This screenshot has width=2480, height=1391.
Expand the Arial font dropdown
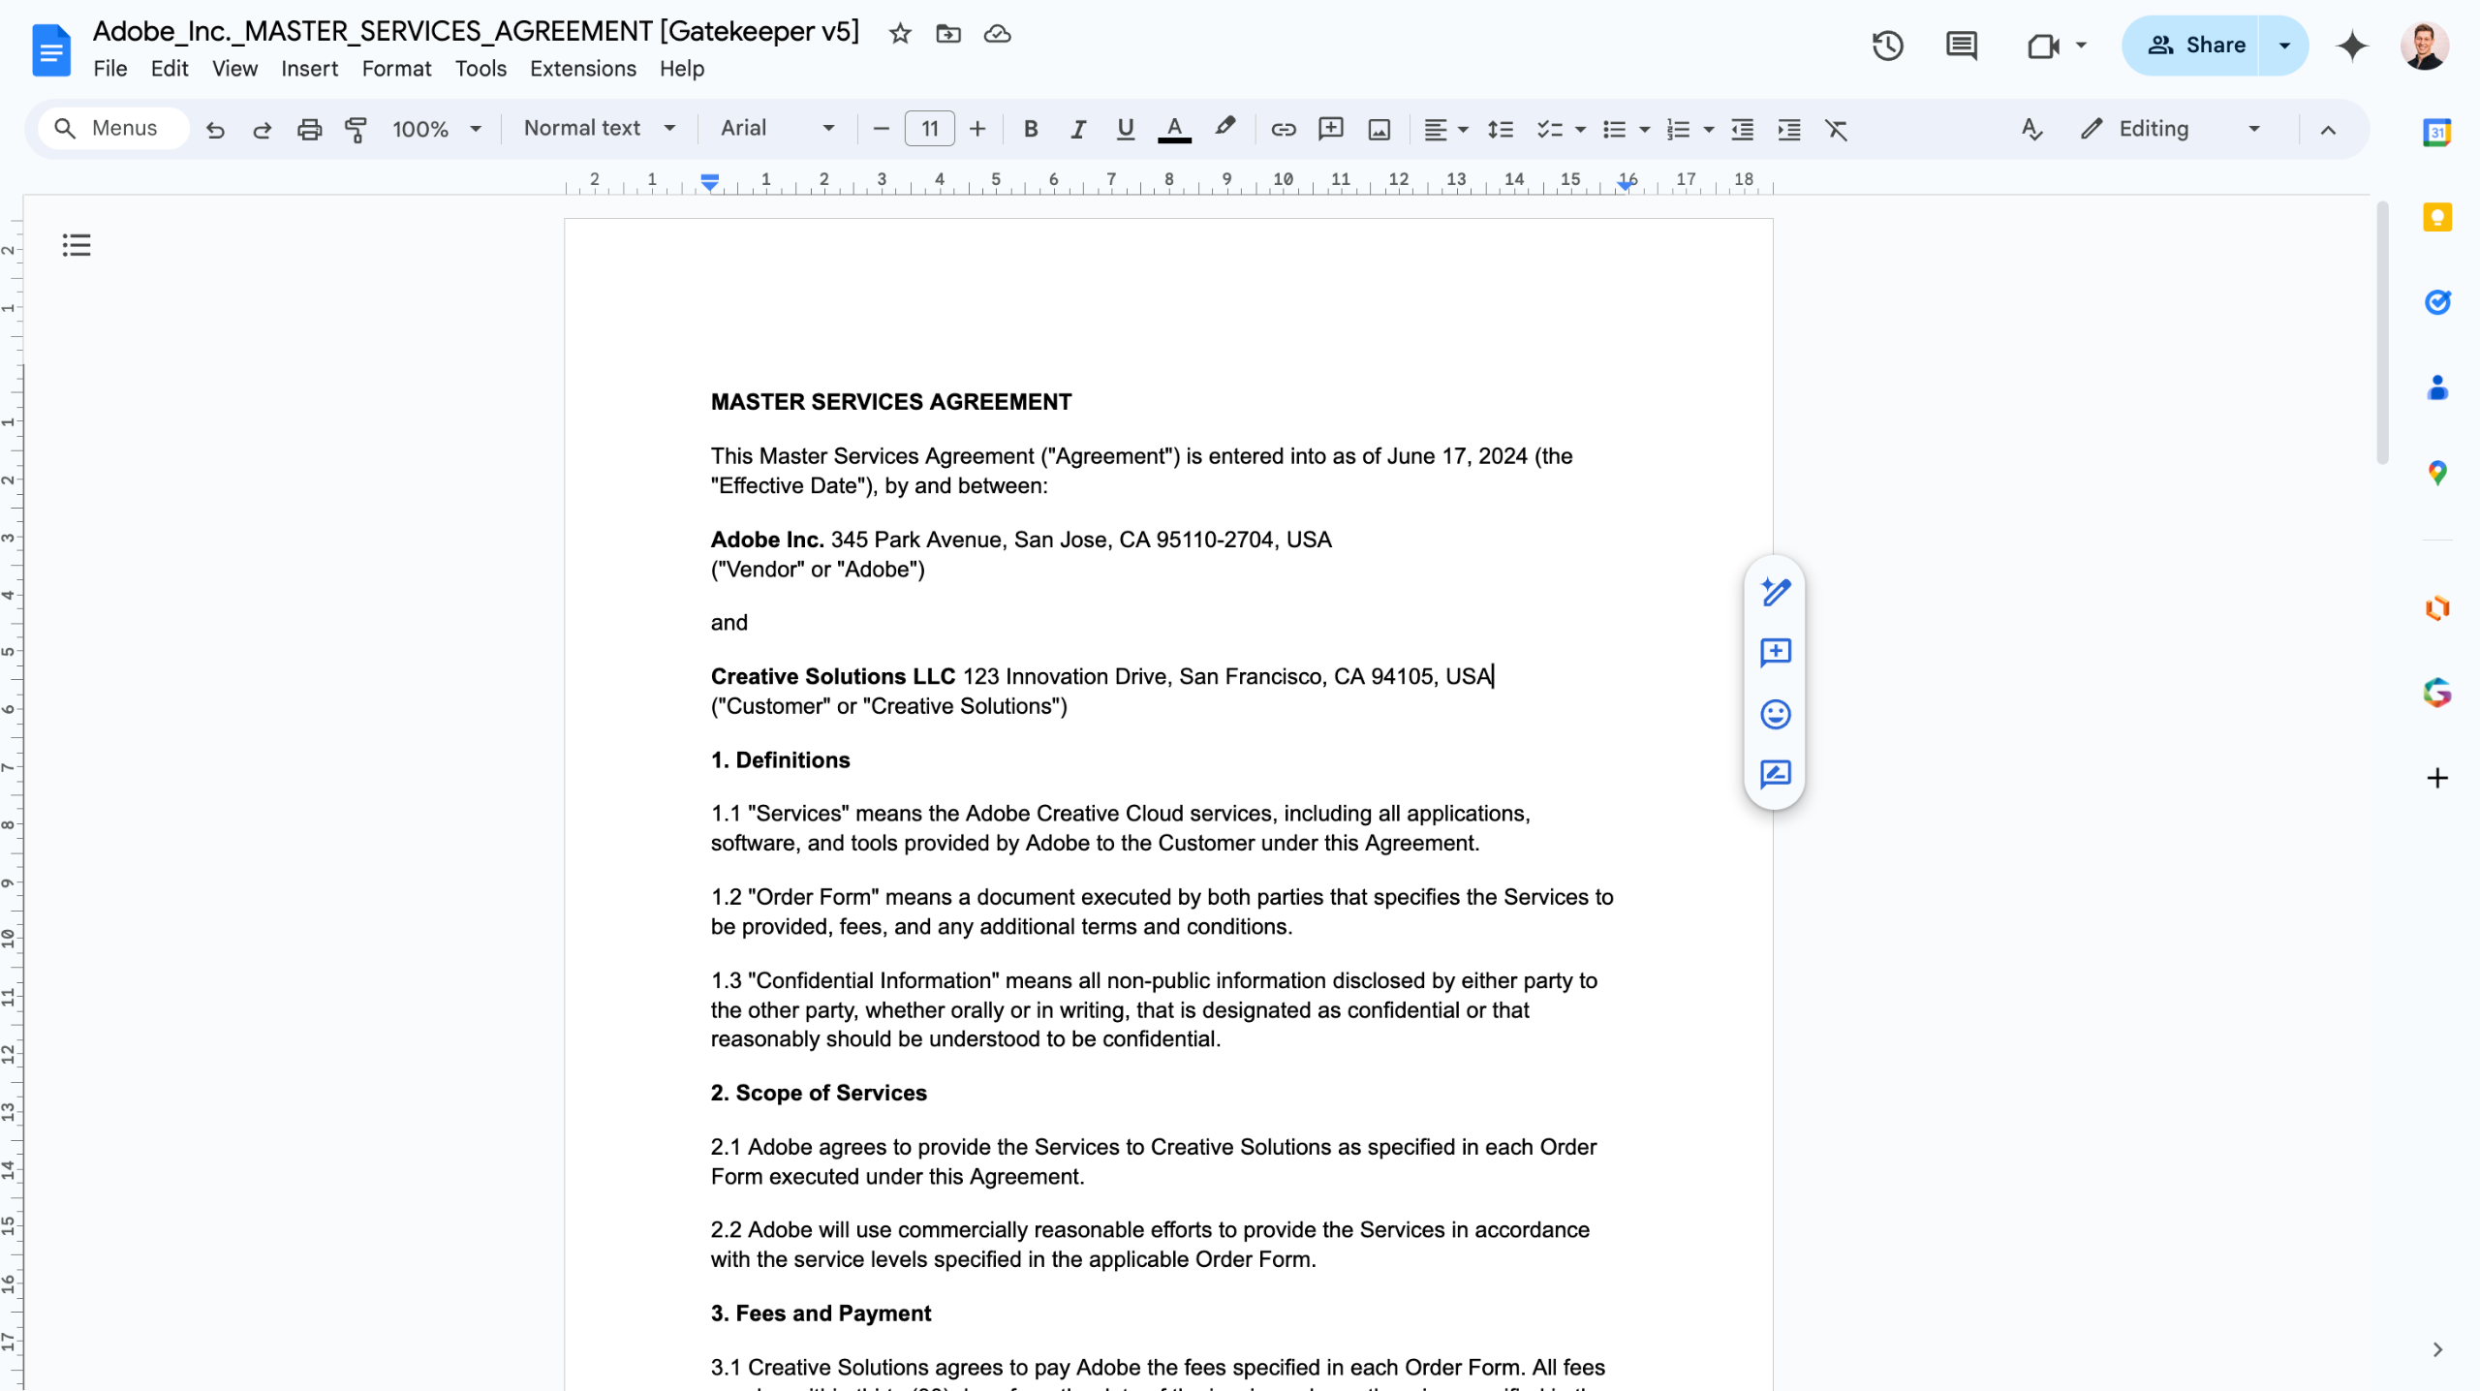pos(777,129)
